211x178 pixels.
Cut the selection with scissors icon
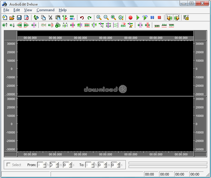pos(50,18)
